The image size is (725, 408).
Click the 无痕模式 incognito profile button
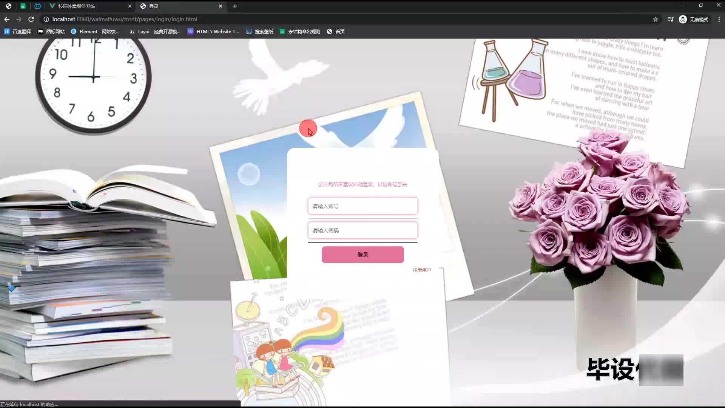694,19
